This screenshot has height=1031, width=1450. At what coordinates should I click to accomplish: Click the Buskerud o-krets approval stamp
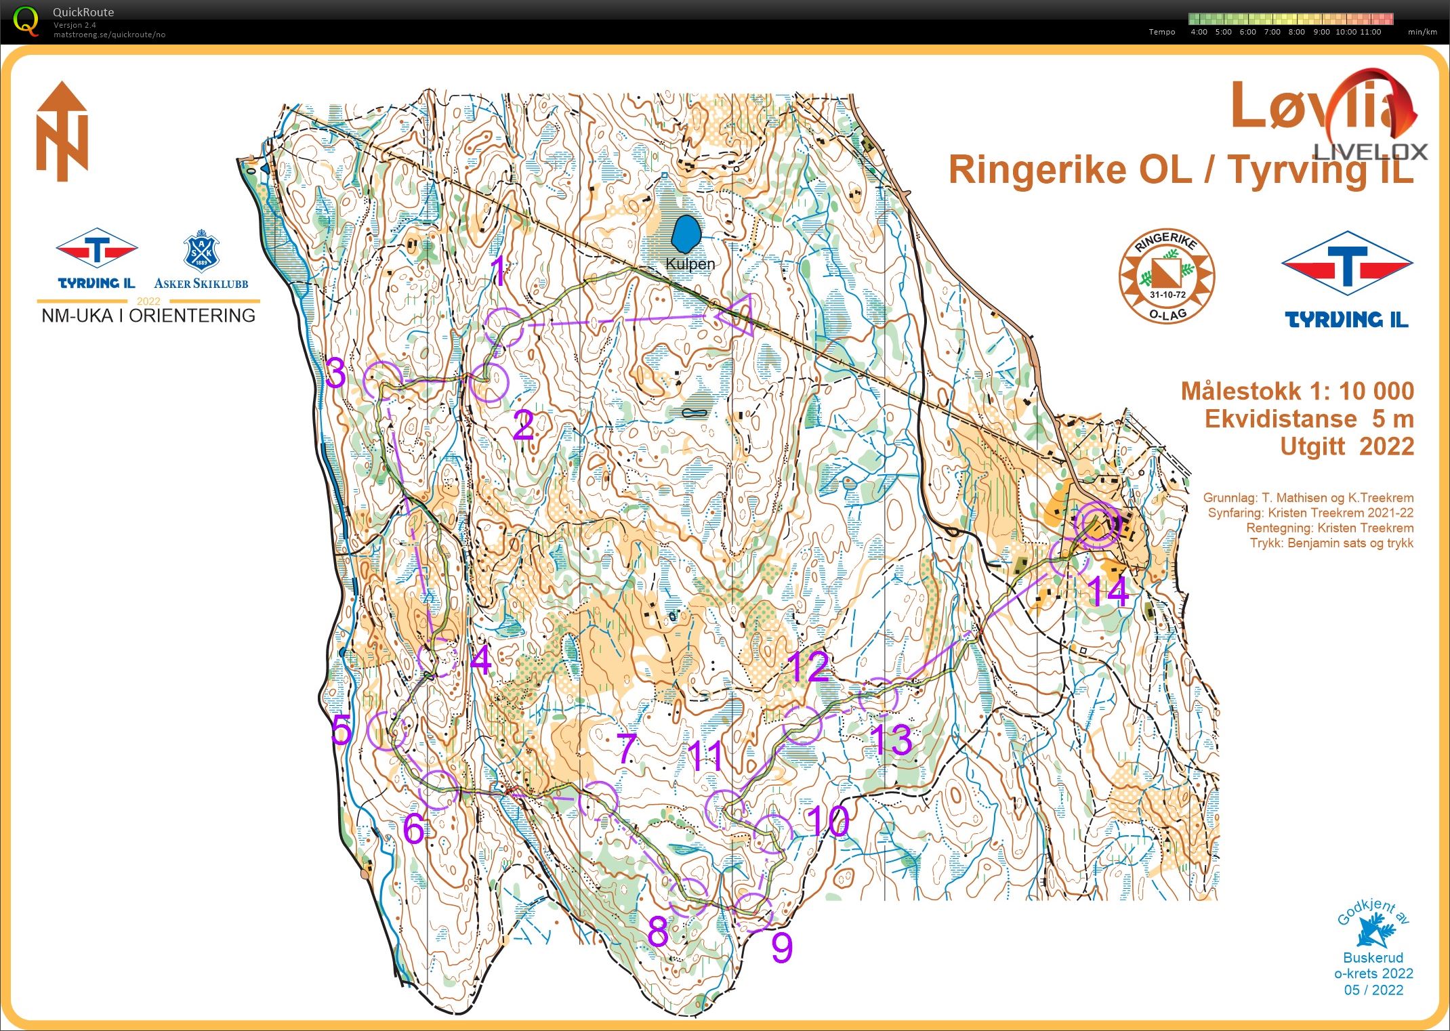pos(1373,948)
